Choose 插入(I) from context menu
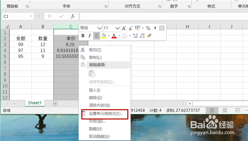 coord(105,90)
